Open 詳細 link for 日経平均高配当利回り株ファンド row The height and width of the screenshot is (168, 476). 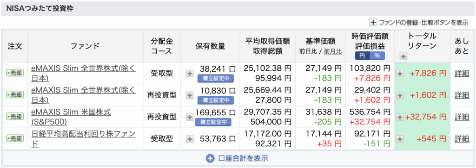(462, 139)
